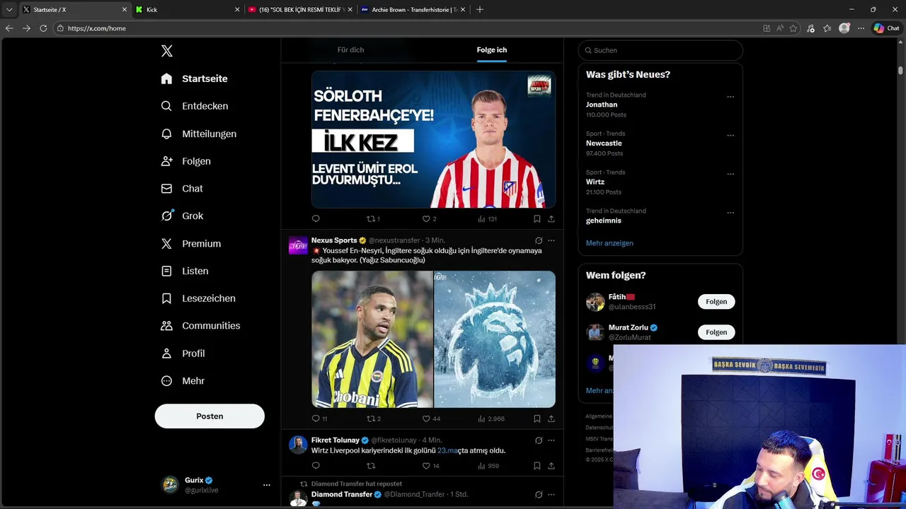Click the Lesezeichen bookmark icon in sidebar
The width and height of the screenshot is (906, 509).
166,298
